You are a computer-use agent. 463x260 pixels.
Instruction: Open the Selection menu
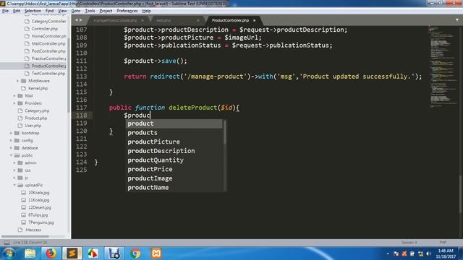33,11
